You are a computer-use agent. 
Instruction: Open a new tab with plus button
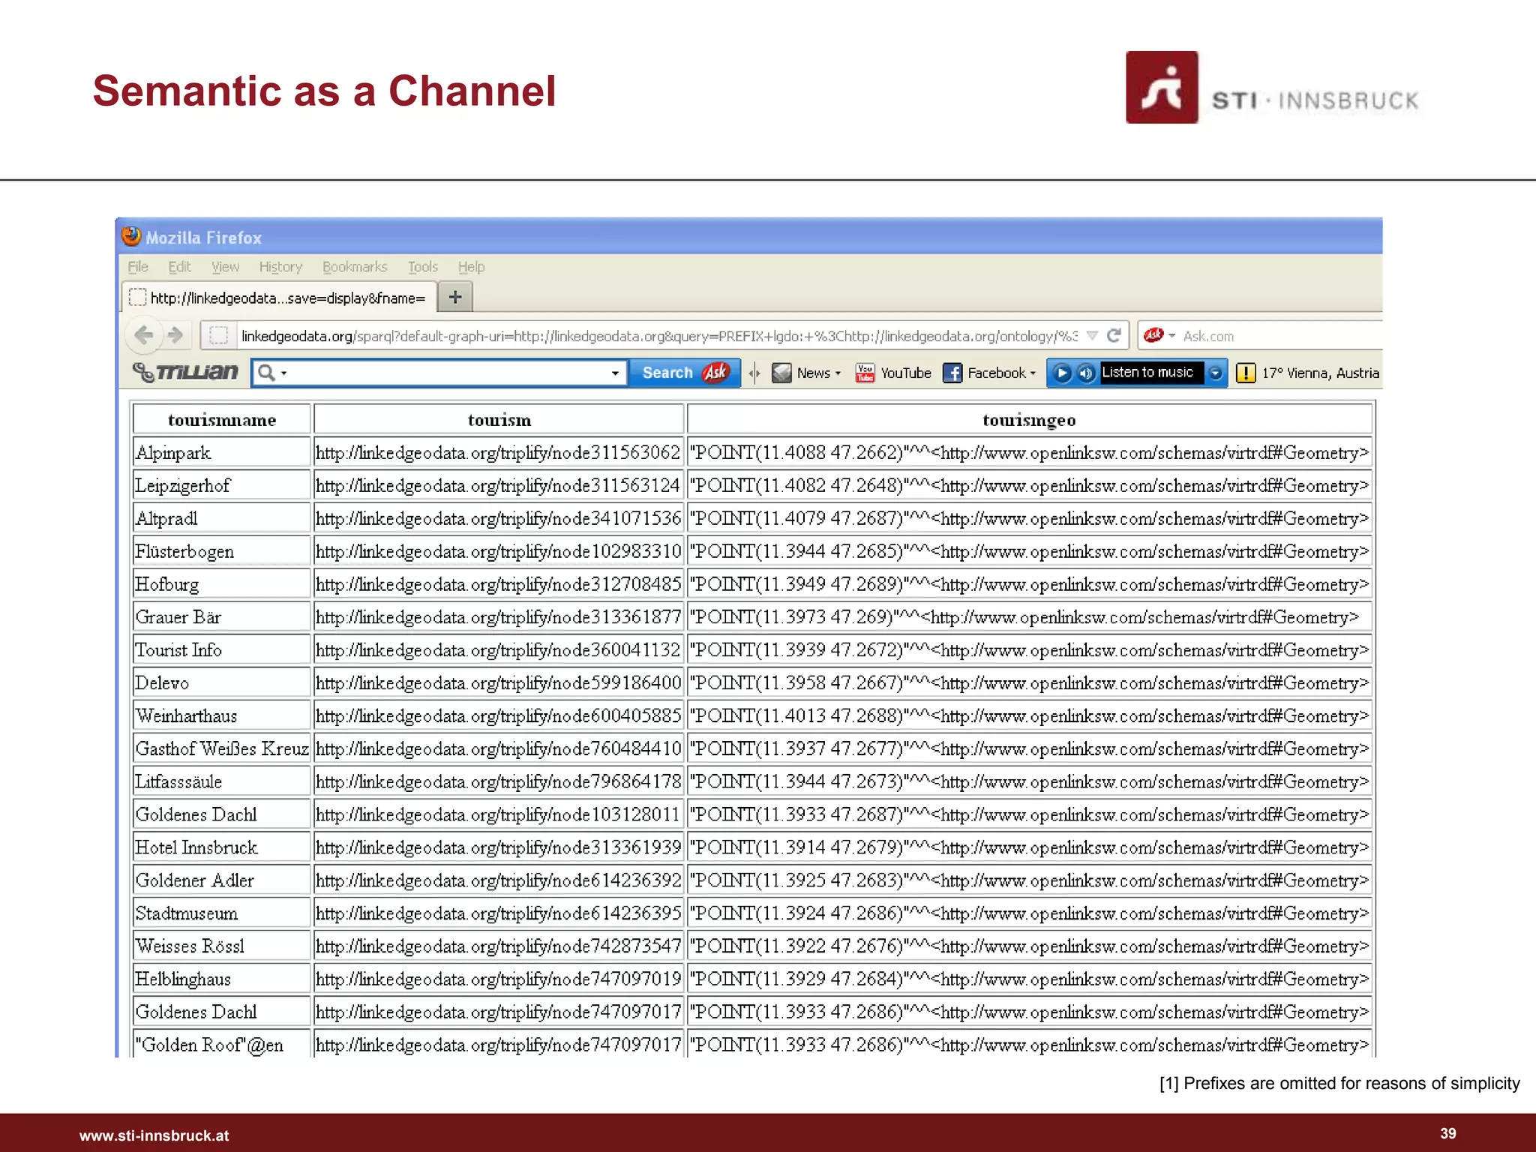[454, 297]
